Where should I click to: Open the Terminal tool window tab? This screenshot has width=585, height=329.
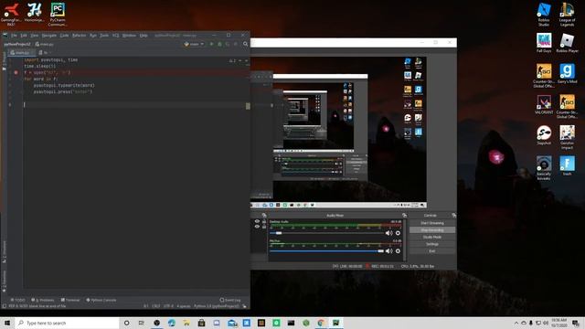point(70,300)
